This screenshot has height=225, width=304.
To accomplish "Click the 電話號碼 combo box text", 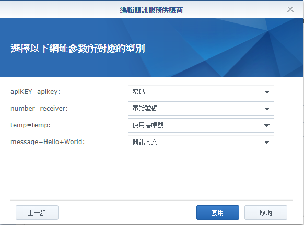I will pyautogui.click(x=145, y=109).
